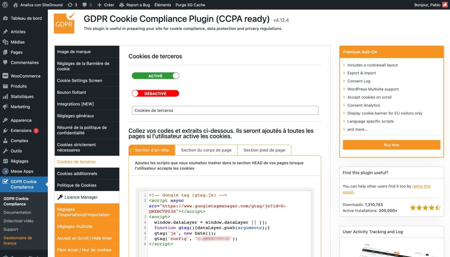Click the Comptes user icon
Image resolution: width=450 pixels, height=257 pixels.
click(5, 140)
